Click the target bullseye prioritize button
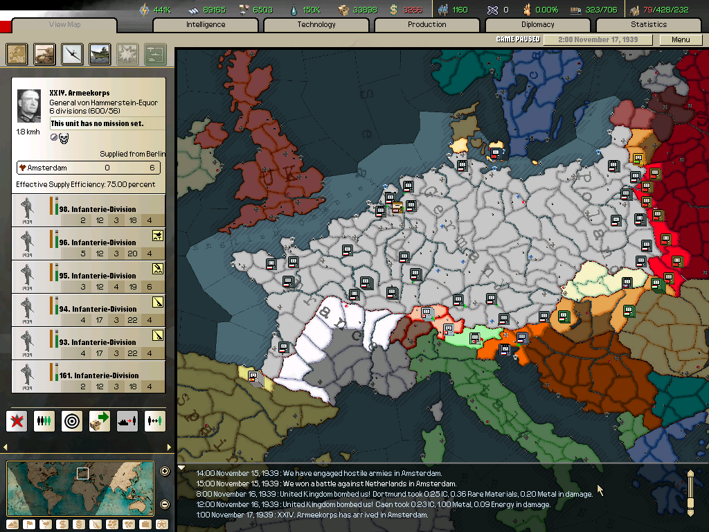This screenshot has width=709, height=532. (72, 421)
